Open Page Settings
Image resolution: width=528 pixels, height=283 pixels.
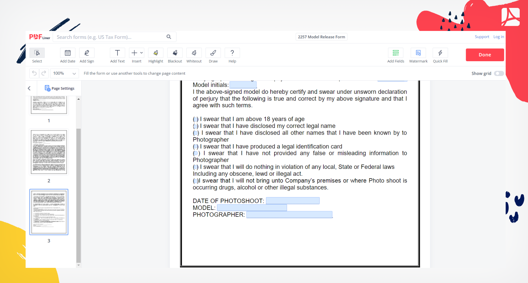pos(60,88)
